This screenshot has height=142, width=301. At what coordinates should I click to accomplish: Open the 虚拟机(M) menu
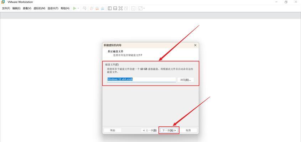coord(39,9)
